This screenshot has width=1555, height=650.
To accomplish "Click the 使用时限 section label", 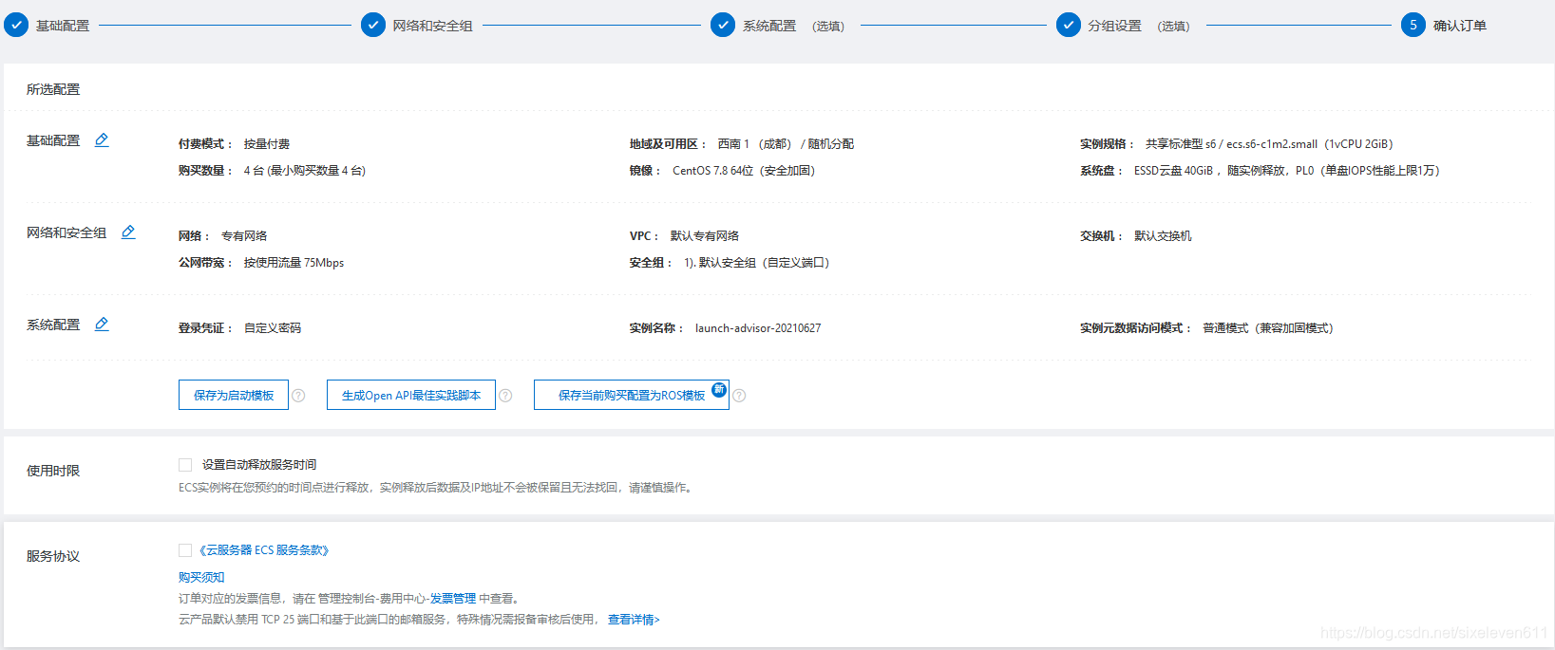I will tap(53, 471).
